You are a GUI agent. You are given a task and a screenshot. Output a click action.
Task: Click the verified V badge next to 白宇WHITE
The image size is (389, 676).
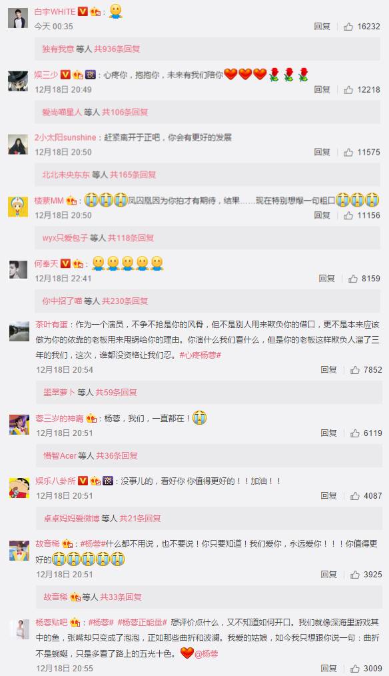tap(83, 11)
